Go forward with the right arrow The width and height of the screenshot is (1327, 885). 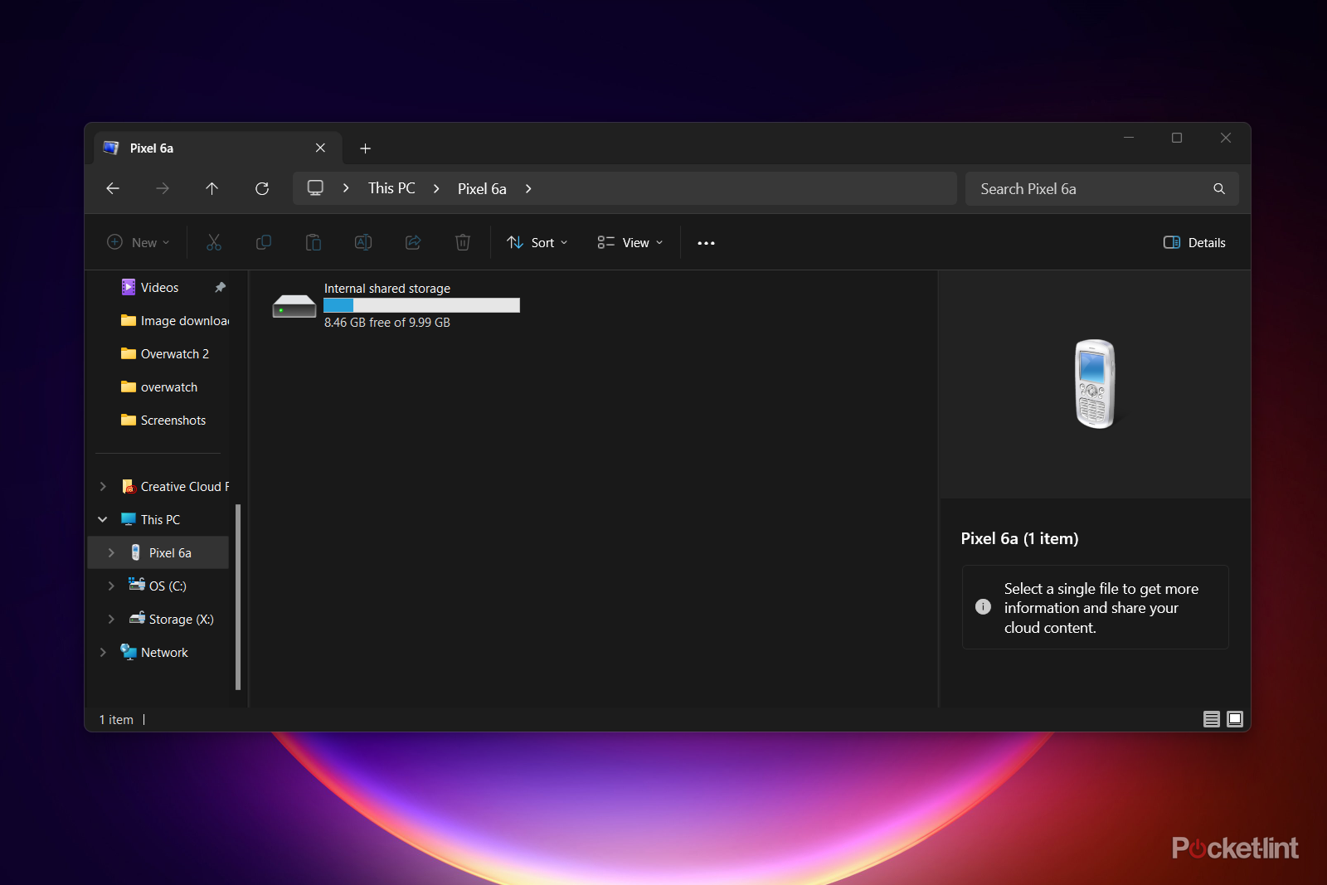coord(163,188)
